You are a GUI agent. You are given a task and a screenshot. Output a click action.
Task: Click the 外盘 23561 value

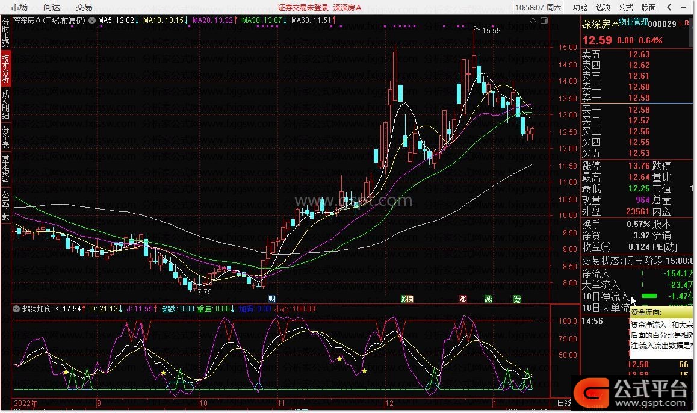pyautogui.click(x=638, y=211)
